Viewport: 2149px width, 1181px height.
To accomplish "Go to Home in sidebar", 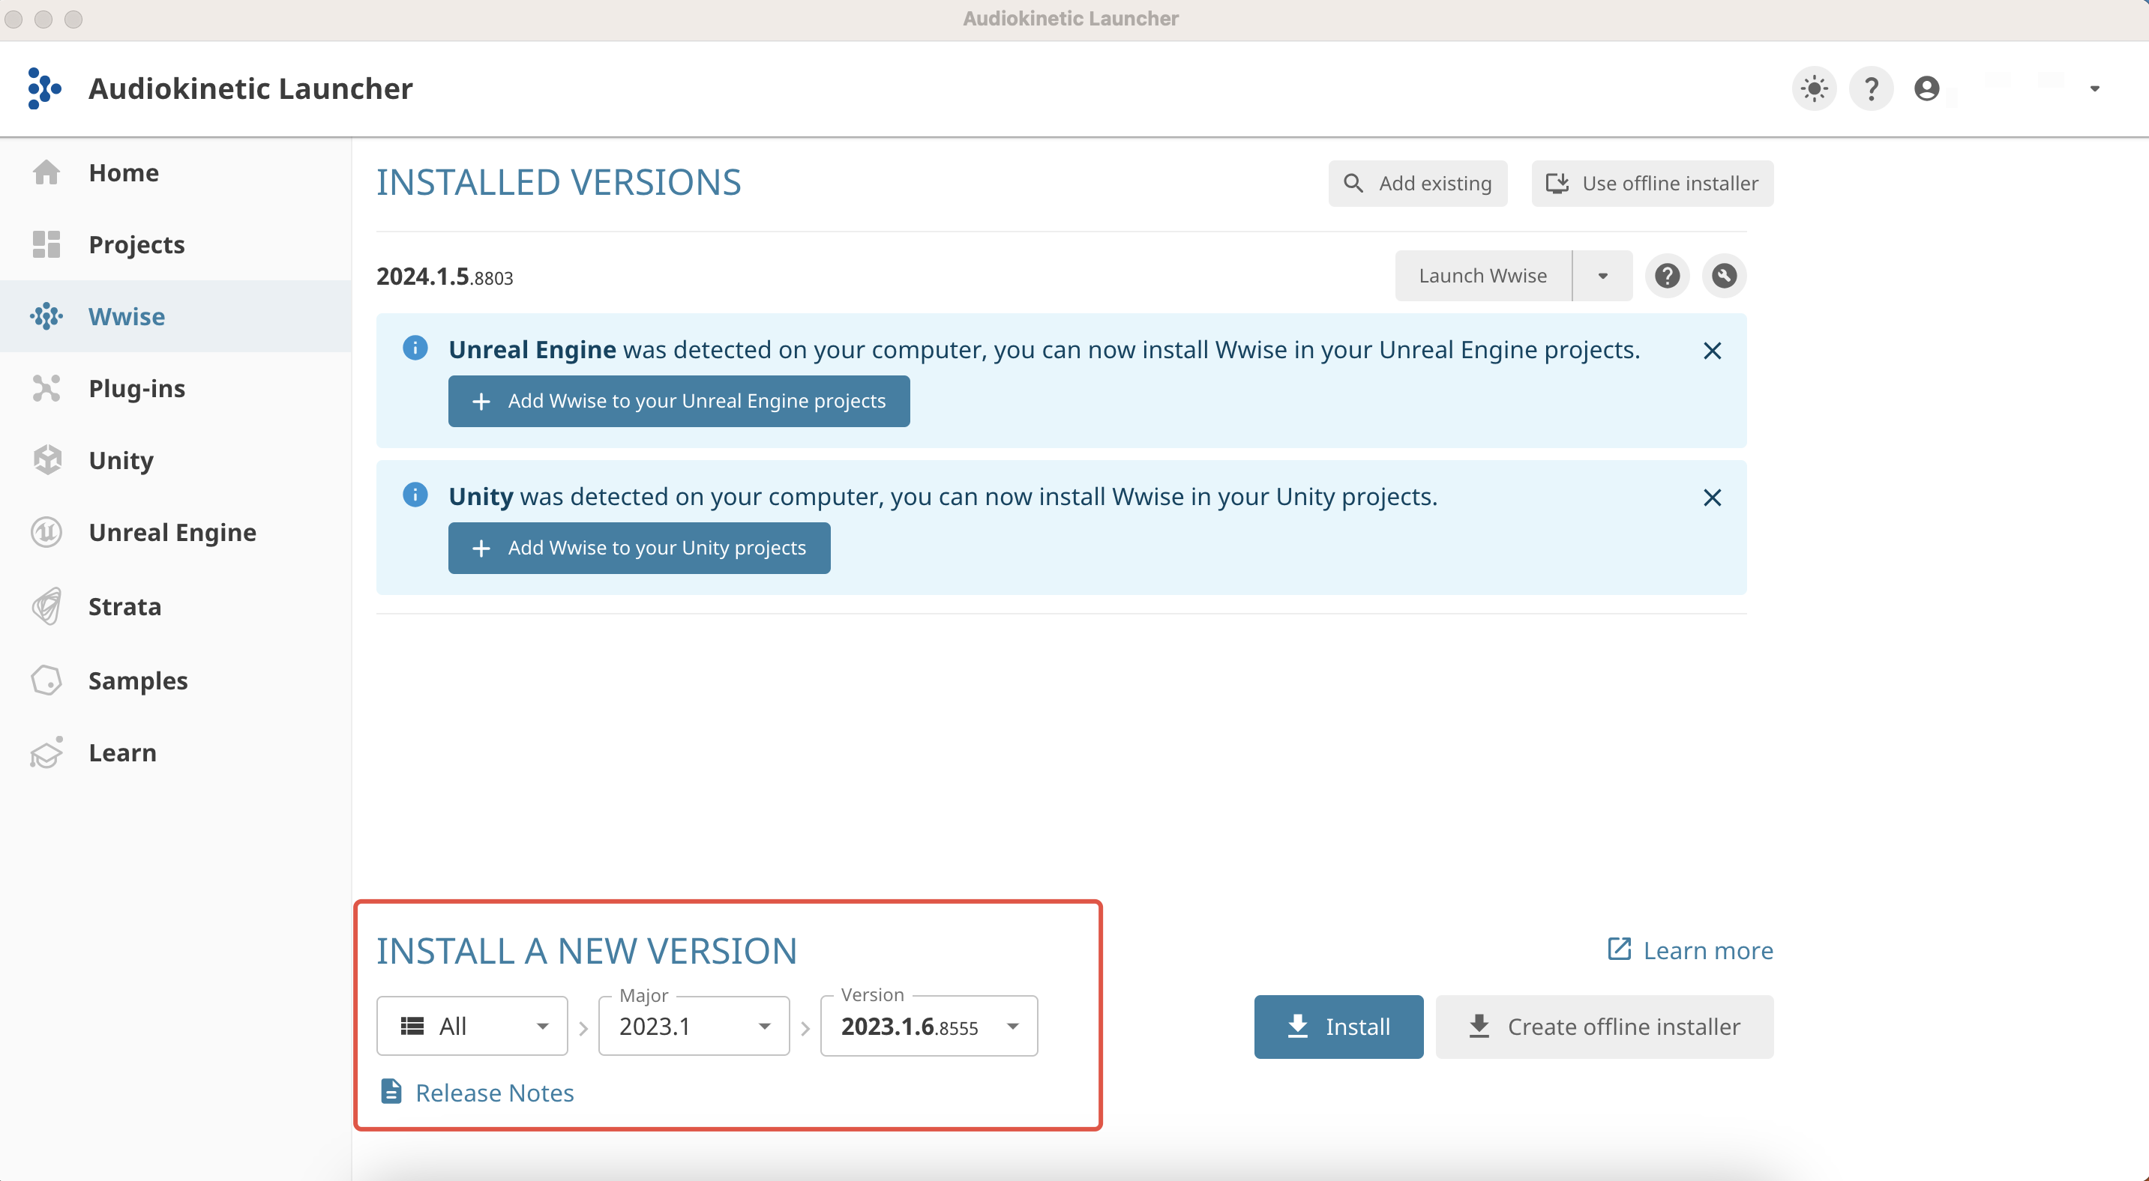I will (x=175, y=172).
